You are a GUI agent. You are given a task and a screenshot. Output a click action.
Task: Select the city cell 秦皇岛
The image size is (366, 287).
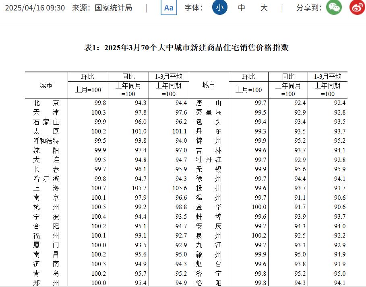pyautogui.click(x=209, y=112)
